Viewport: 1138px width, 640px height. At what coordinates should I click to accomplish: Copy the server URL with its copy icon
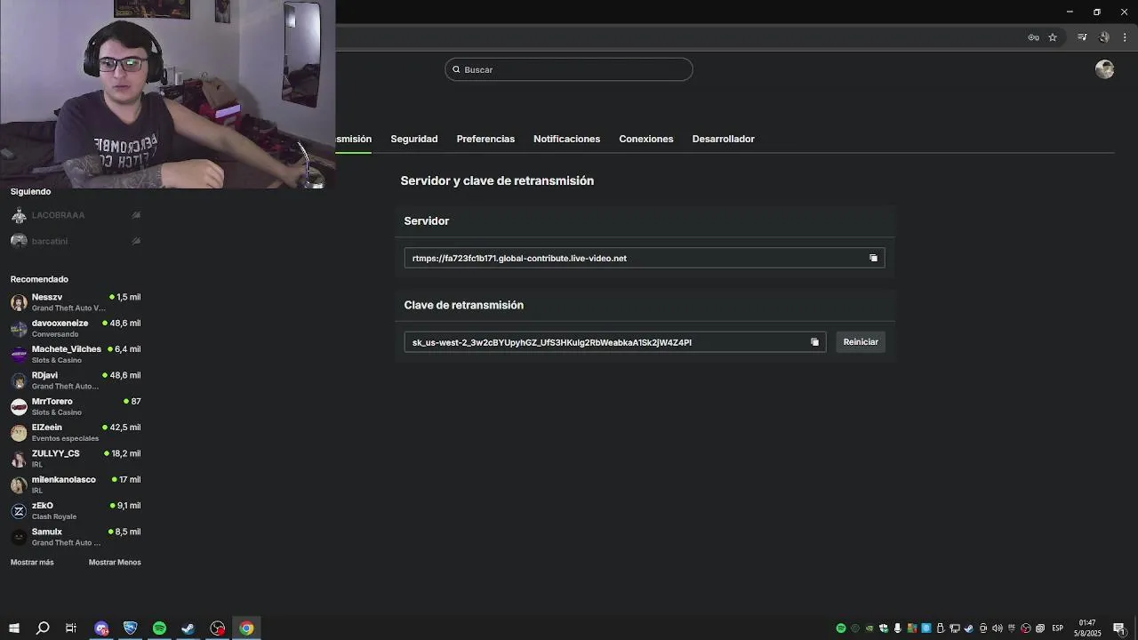[873, 258]
